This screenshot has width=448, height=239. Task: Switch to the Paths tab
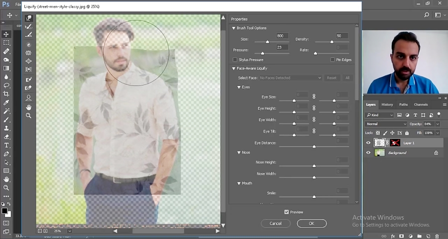tap(403, 105)
